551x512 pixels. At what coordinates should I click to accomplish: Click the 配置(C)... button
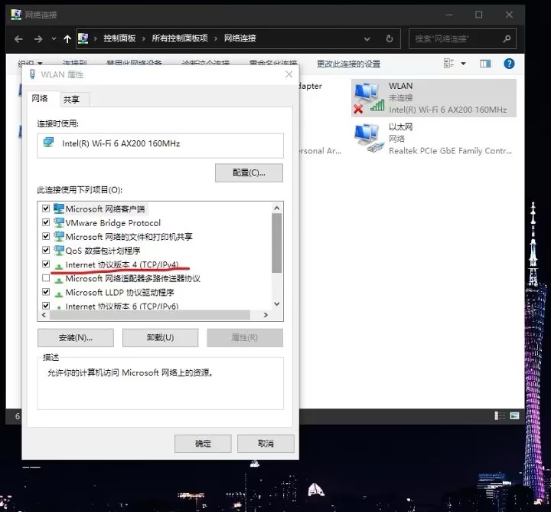[249, 172]
